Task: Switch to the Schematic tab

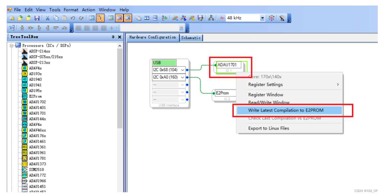Action: tap(191, 37)
